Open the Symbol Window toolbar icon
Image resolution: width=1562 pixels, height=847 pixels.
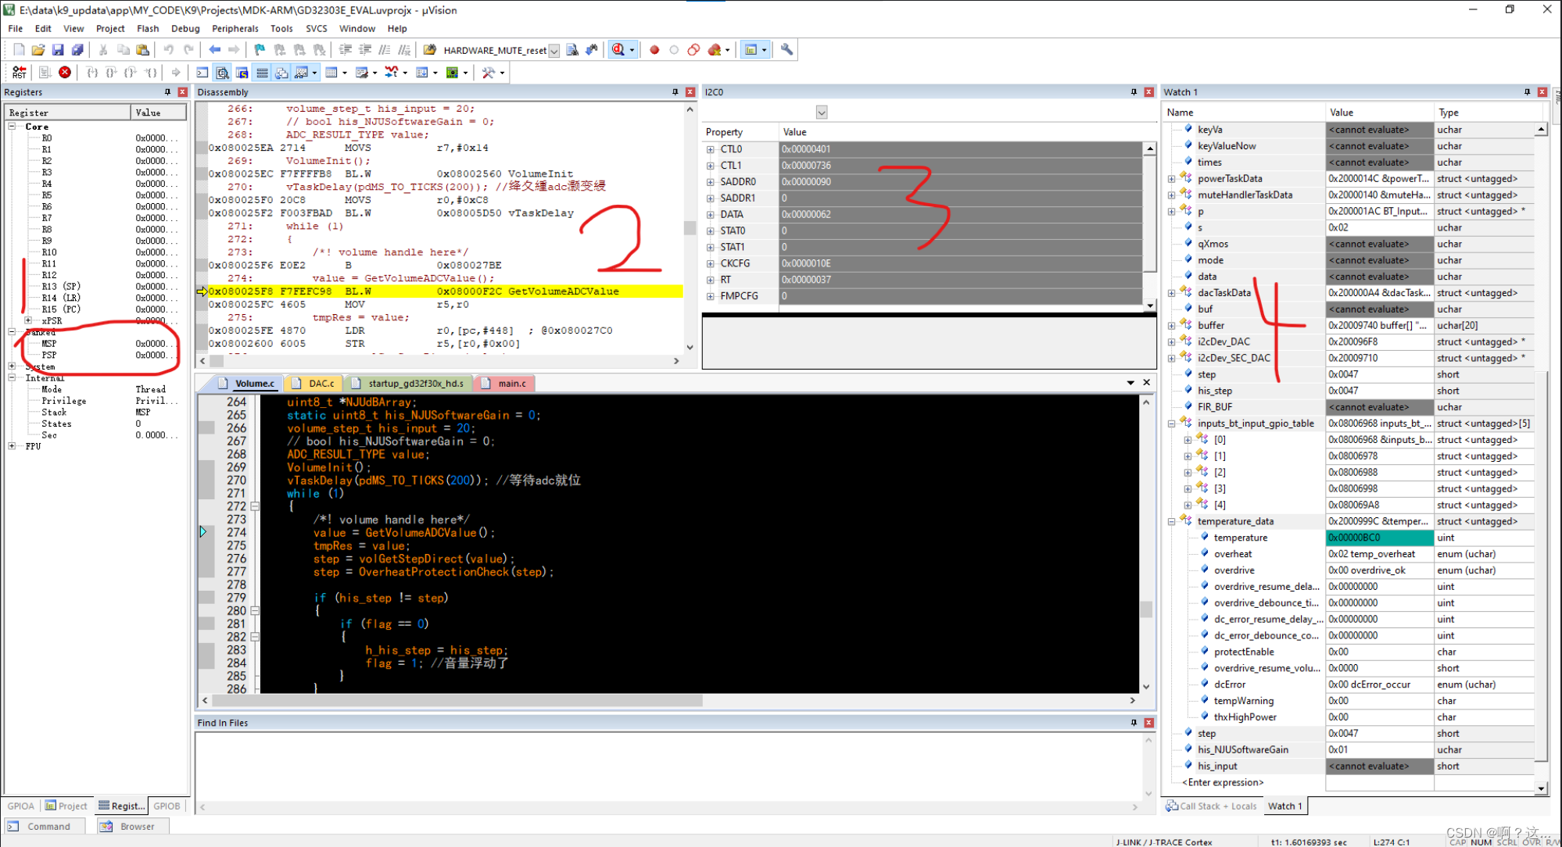(242, 73)
